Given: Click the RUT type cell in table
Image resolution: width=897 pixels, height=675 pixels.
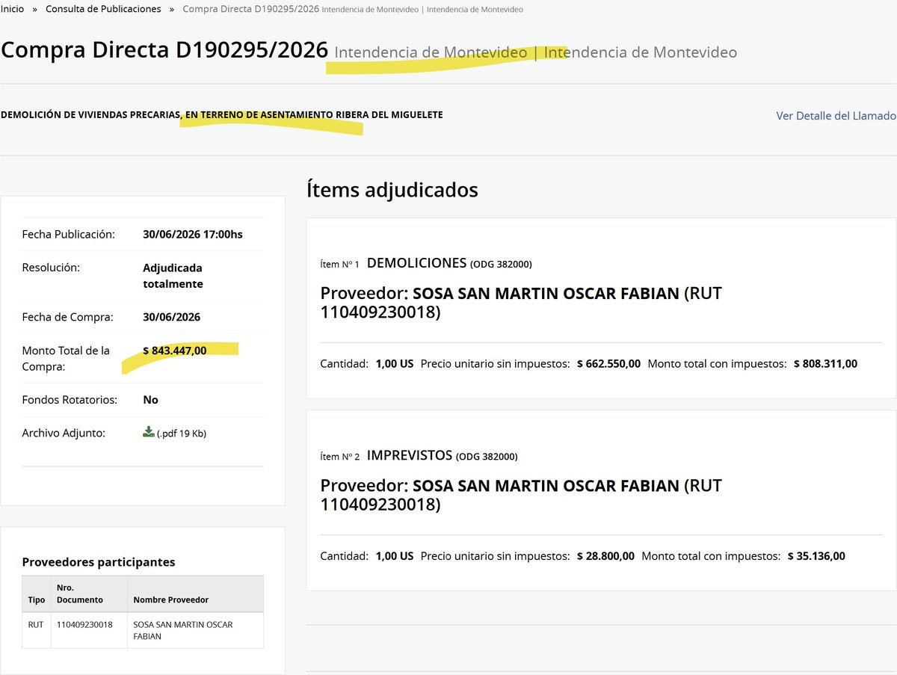Looking at the screenshot, I should 37,630.
